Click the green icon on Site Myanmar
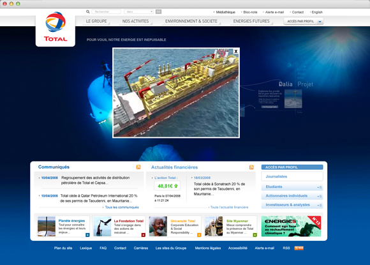The height and width of the screenshot is (265, 370). point(255,235)
